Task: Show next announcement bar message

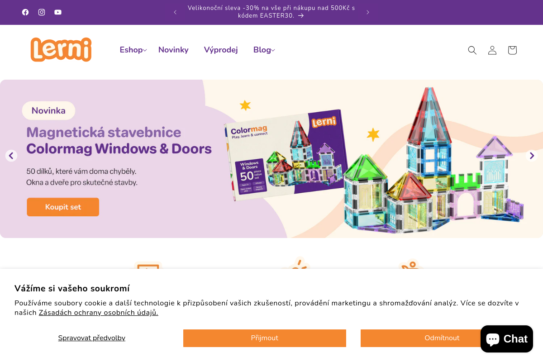Action: point(368,12)
